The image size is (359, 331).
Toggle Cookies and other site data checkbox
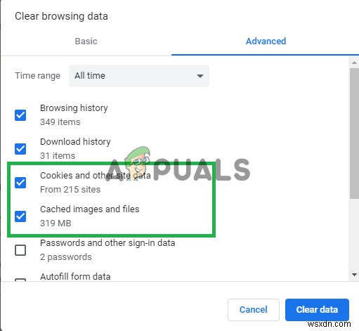tap(20, 183)
